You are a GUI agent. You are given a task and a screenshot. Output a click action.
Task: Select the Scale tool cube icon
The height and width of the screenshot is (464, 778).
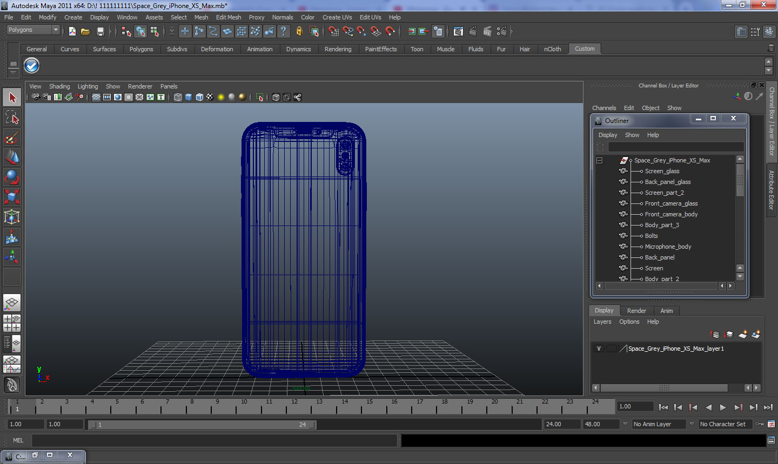coord(12,197)
